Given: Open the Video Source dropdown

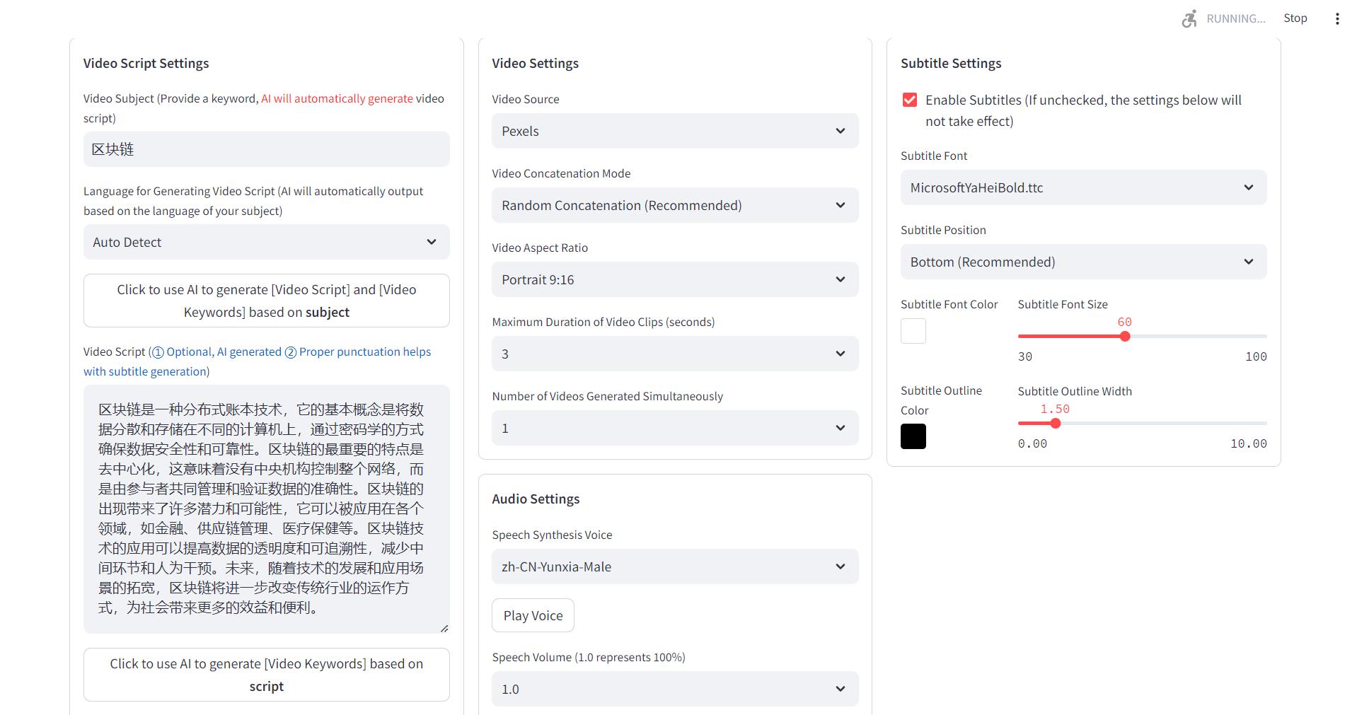Looking at the screenshot, I should 675,131.
